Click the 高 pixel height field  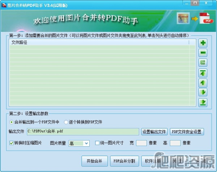tap(175, 143)
